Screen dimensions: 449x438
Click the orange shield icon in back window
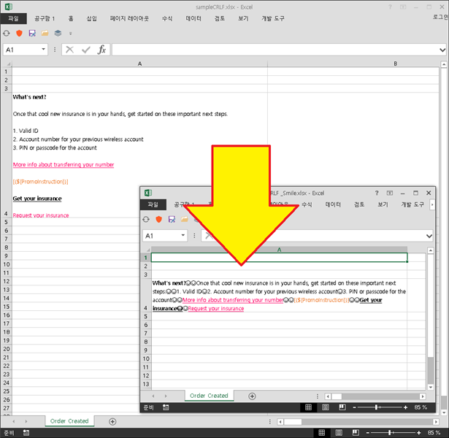[19, 33]
